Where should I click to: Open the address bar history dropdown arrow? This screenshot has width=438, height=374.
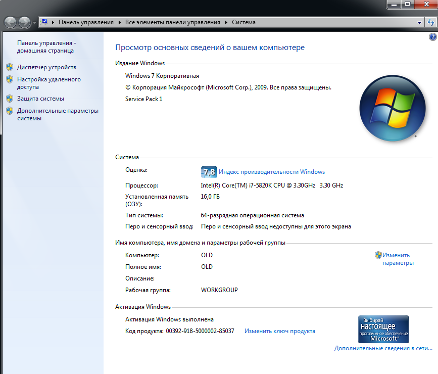pos(419,22)
